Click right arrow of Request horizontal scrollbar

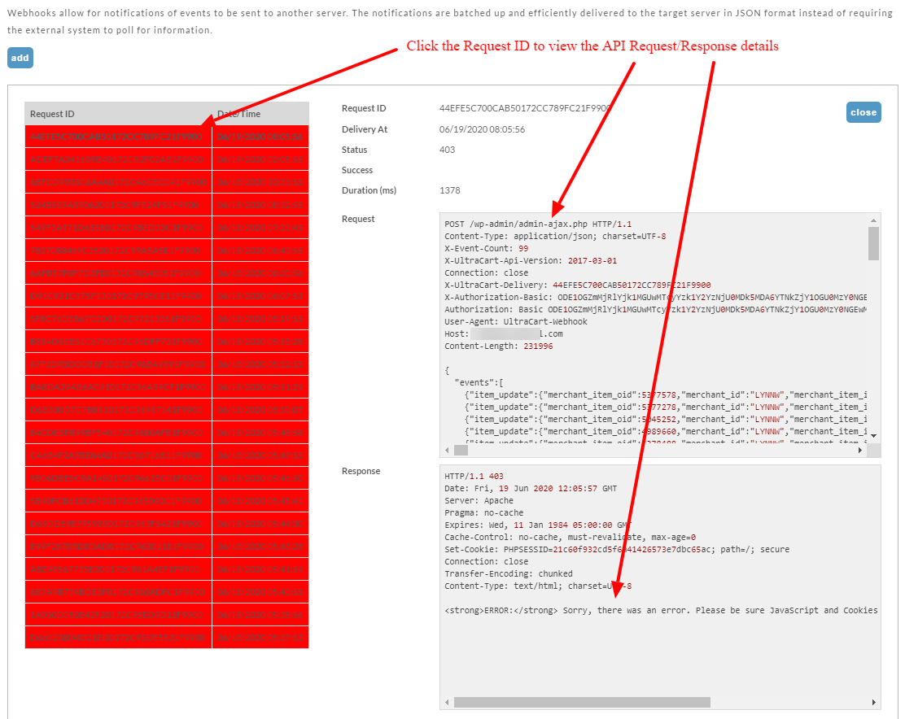click(x=860, y=450)
